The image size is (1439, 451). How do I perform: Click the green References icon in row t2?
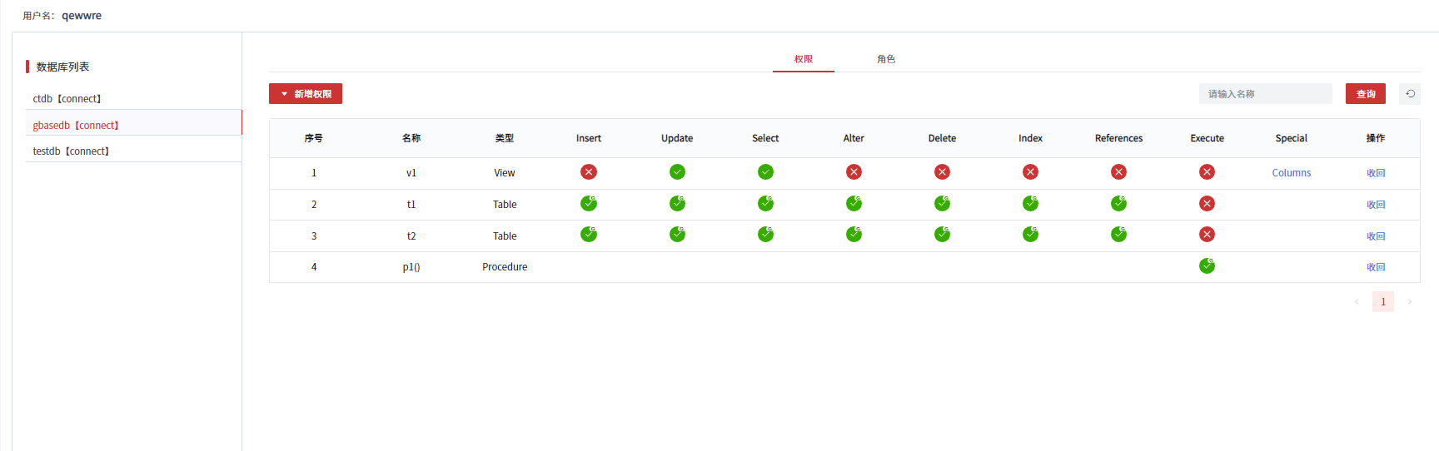[x=1118, y=235]
